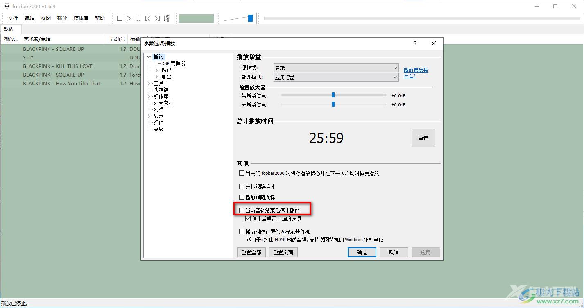Click the Pause toolbar icon

[x=138, y=18]
